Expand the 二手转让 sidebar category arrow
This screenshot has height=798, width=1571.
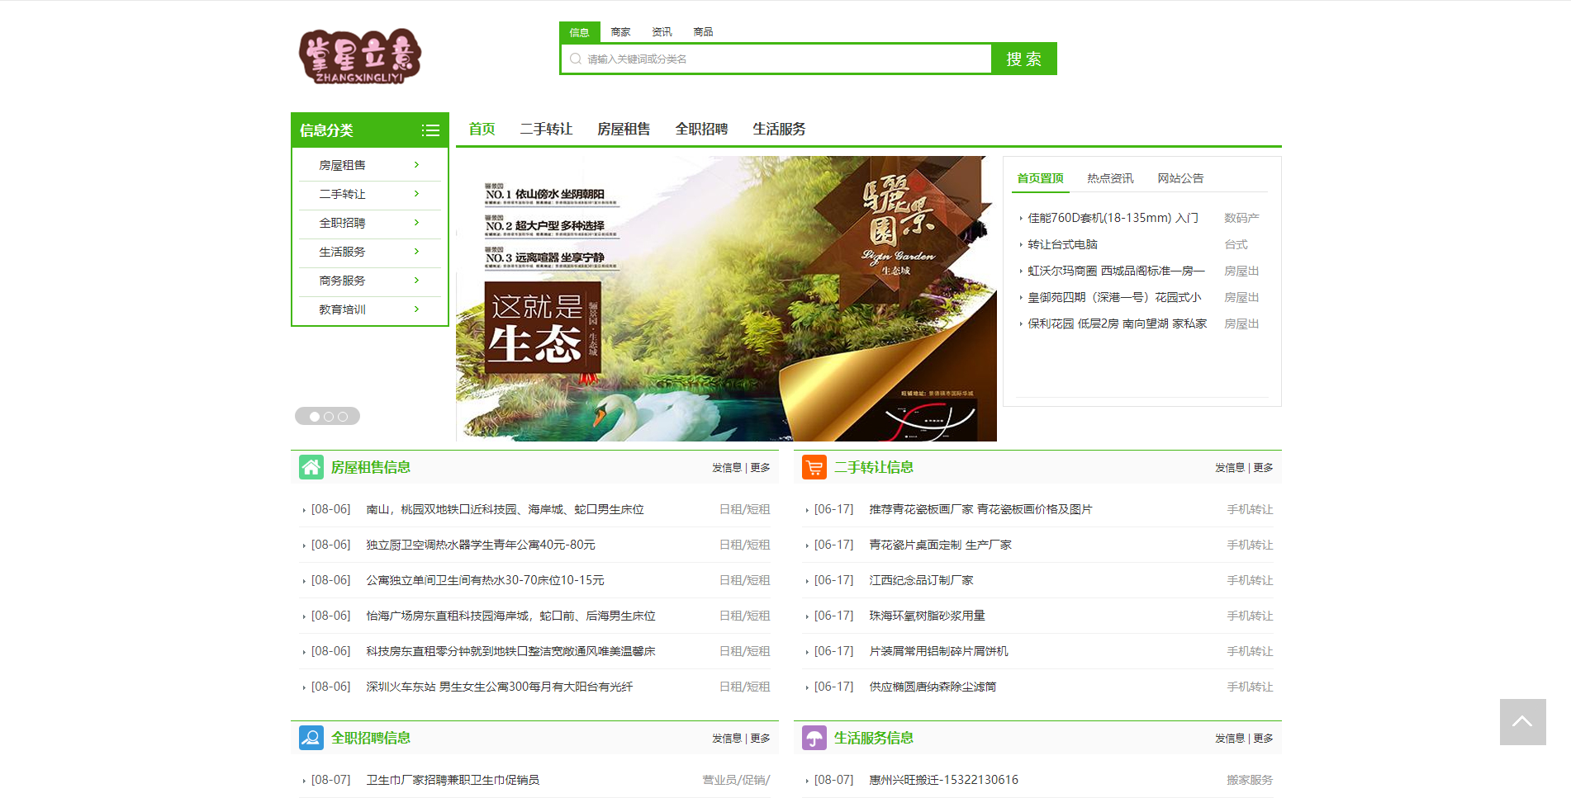pos(416,194)
